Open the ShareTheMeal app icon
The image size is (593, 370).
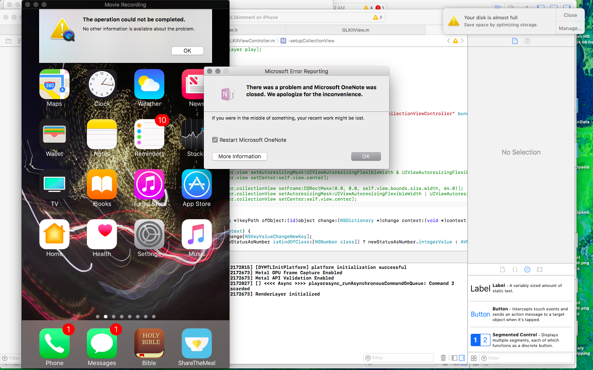click(197, 344)
